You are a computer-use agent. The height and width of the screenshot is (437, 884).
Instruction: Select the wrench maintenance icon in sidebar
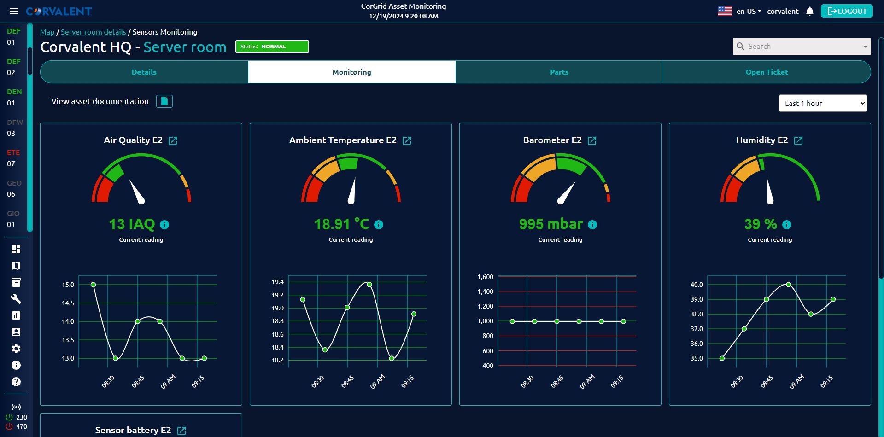[16, 299]
